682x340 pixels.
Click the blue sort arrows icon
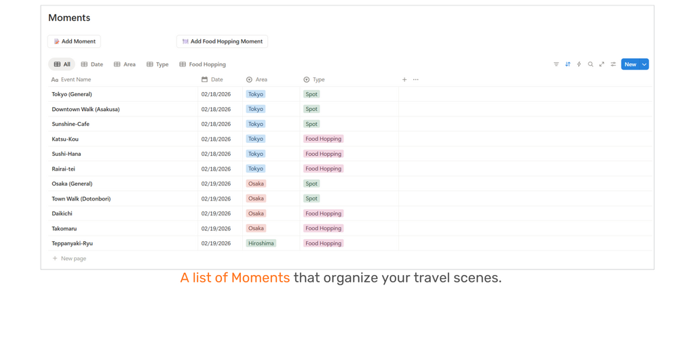tap(568, 64)
